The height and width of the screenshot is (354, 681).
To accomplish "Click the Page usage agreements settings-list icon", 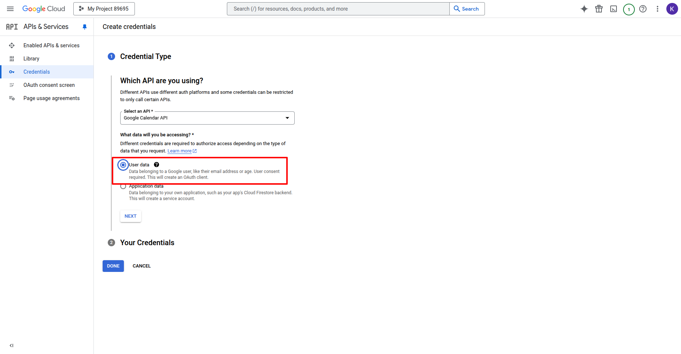I will [12, 98].
